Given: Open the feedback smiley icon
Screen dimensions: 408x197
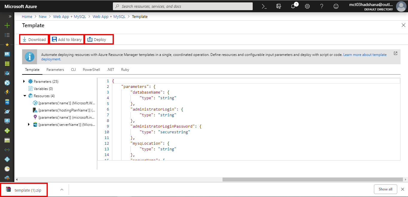Looking at the screenshot, I should (x=336, y=6).
